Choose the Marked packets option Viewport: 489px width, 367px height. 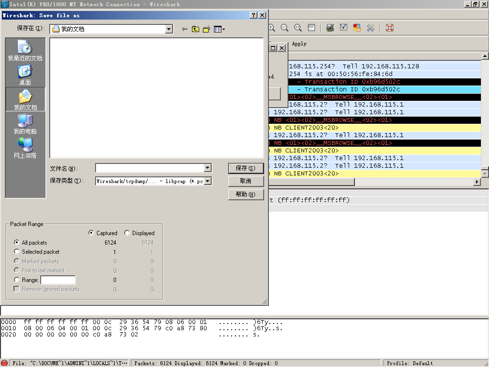tap(17, 261)
